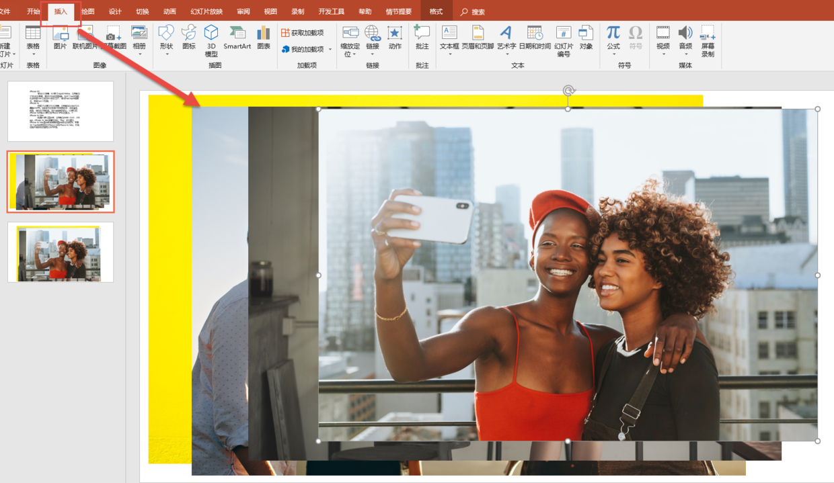This screenshot has width=834, height=483.
Task: Switch to the 设计 (Design) tab
Action: point(115,11)
